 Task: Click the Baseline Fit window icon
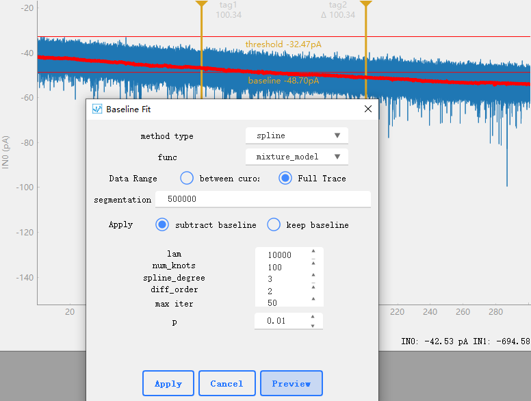coord(97,109)
